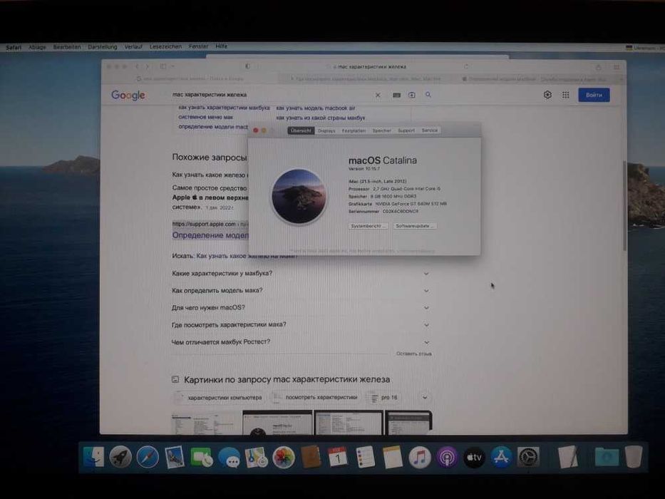This screenshot has height=499, width=665.
Task: Launch Music app from the Dock
Action: pyautogui.click(x=419, y=458)
